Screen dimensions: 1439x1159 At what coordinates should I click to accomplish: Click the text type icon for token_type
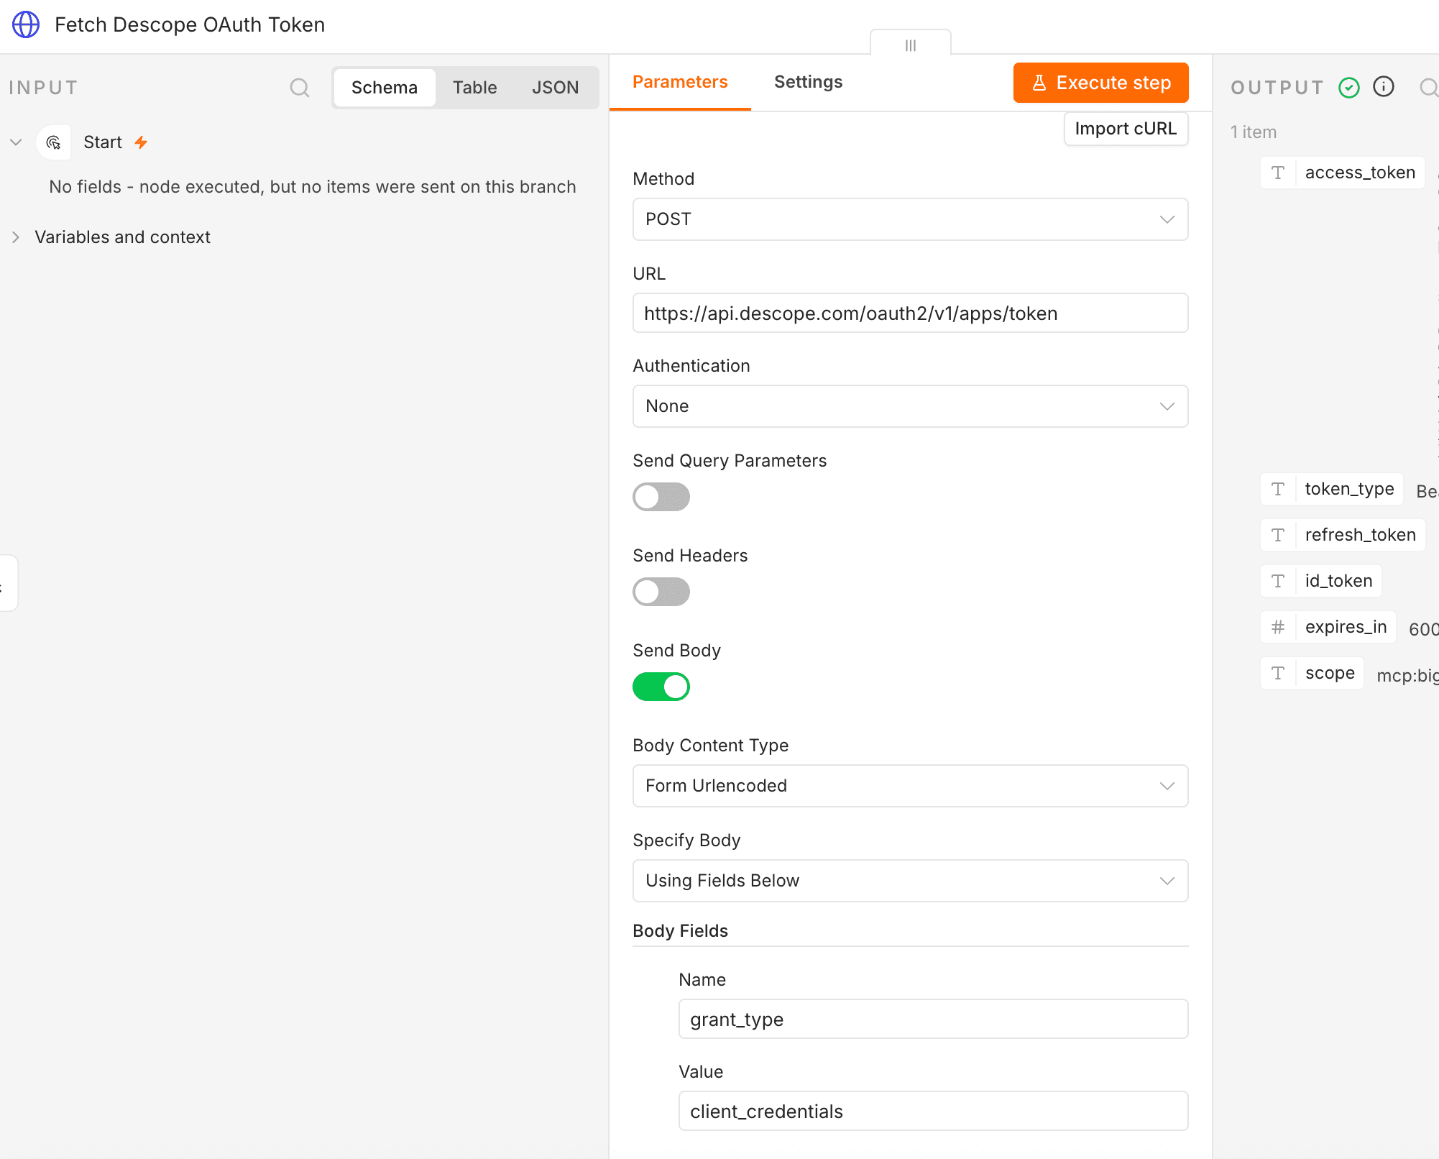(1278, 489)
